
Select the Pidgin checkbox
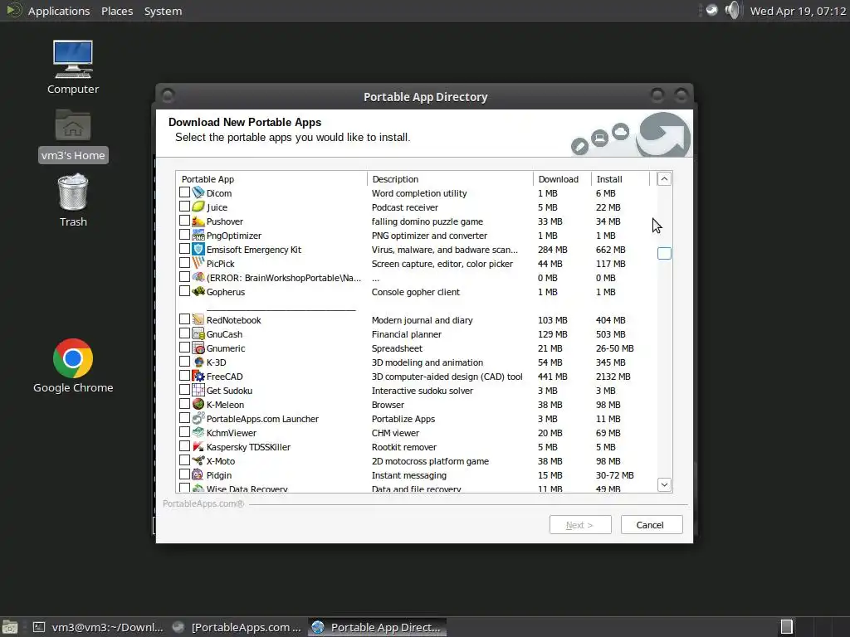[184, 474]
